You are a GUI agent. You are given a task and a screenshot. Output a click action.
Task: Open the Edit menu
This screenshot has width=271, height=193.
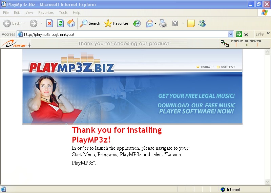17,13
